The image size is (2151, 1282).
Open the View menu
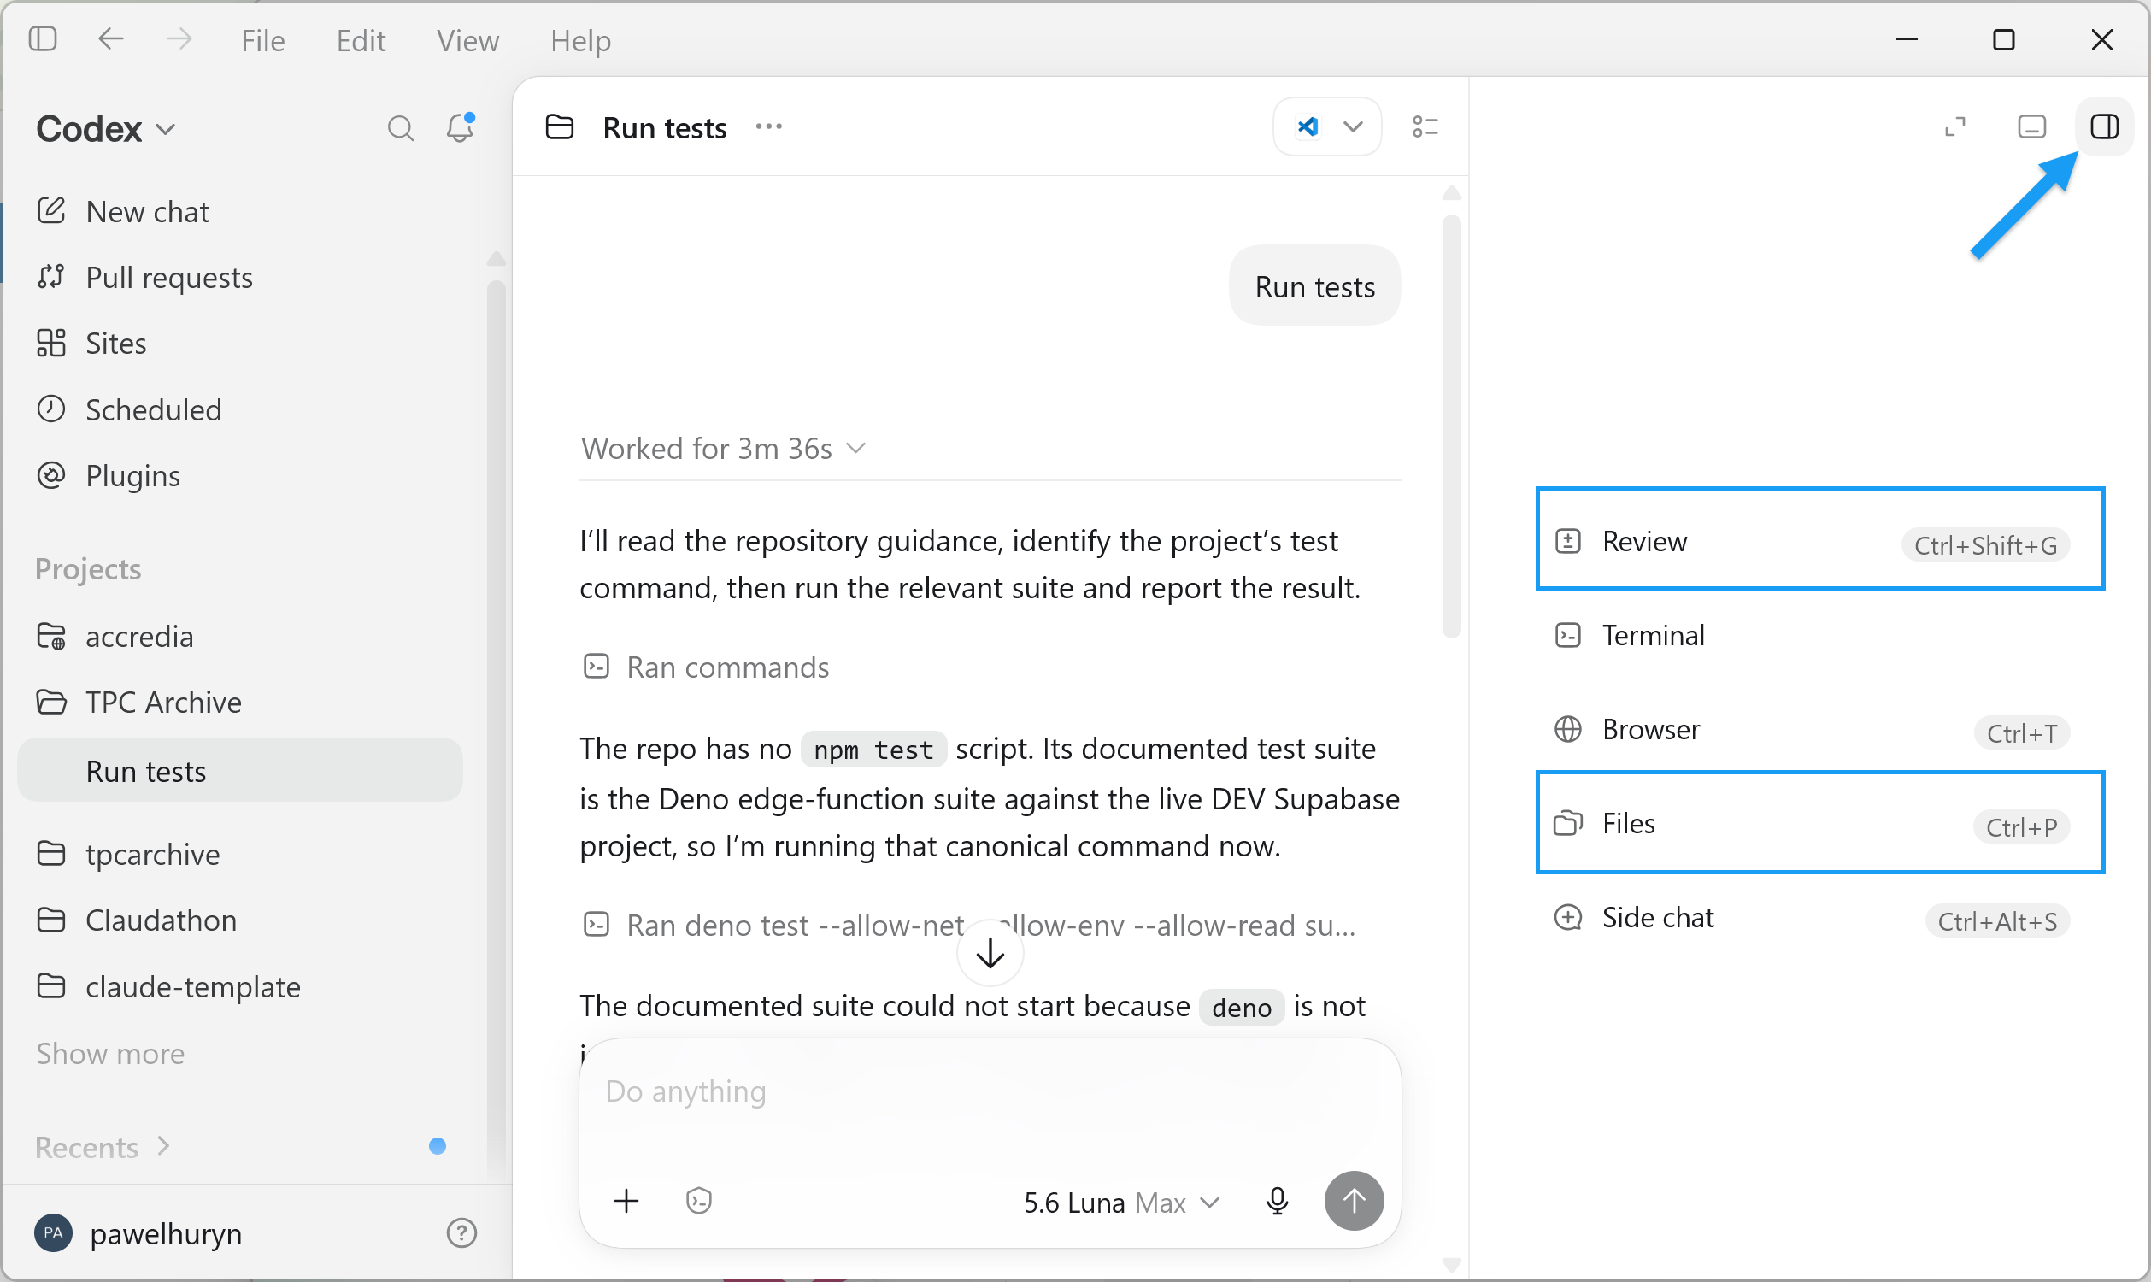pos(467,41)
